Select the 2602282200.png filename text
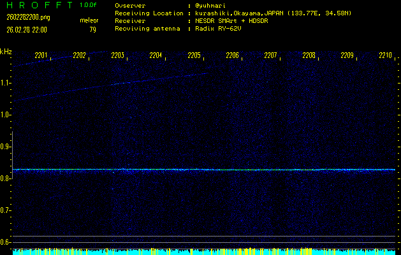The image size is (401, 255). [24, 17]
